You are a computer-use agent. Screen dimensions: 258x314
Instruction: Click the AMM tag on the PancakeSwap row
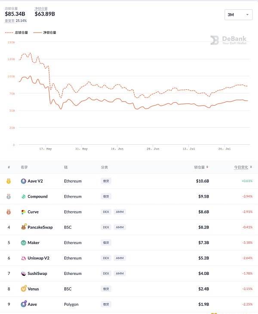(120, 227)
